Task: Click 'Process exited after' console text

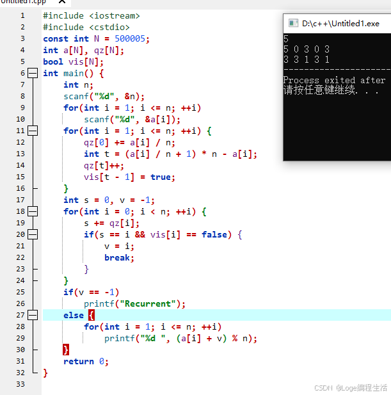Action: pyautogui.click(x=334, y=81)
